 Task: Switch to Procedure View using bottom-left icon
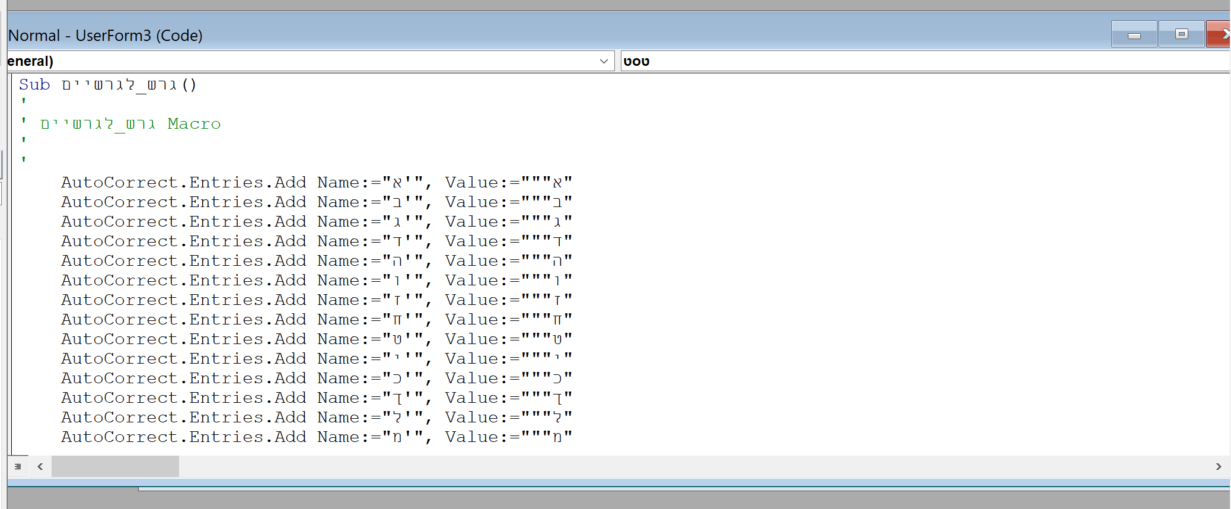coord(18,466)
